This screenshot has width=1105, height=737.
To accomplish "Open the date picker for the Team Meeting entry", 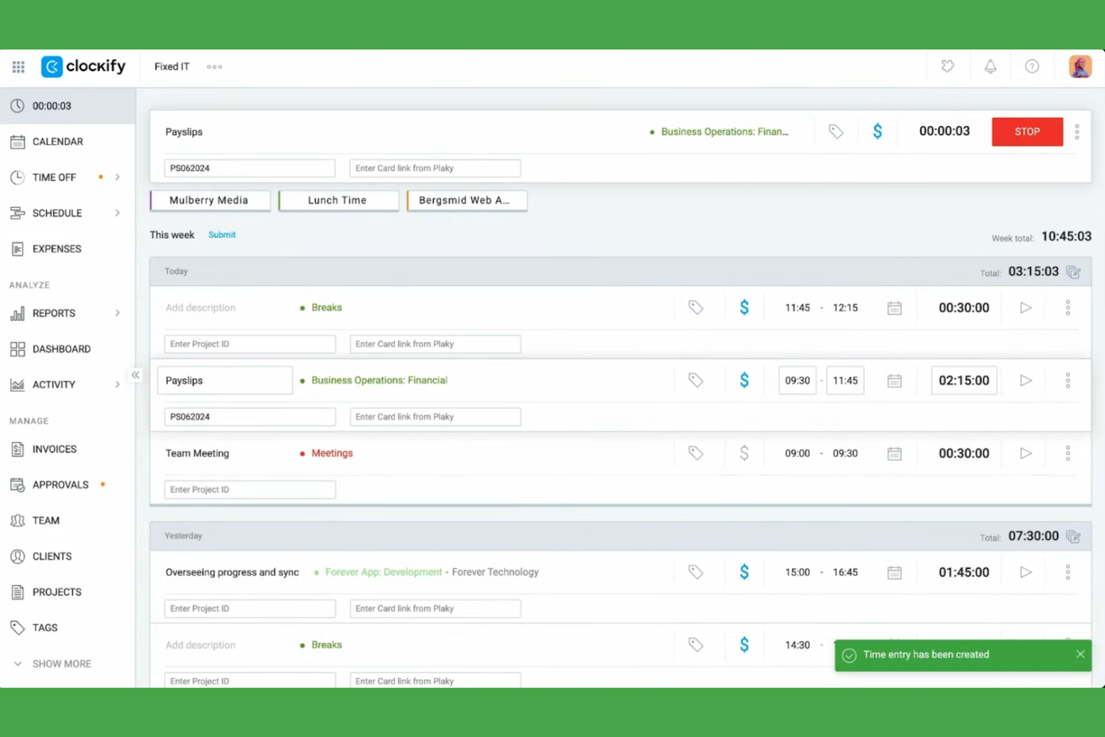I will pos(894,453).
